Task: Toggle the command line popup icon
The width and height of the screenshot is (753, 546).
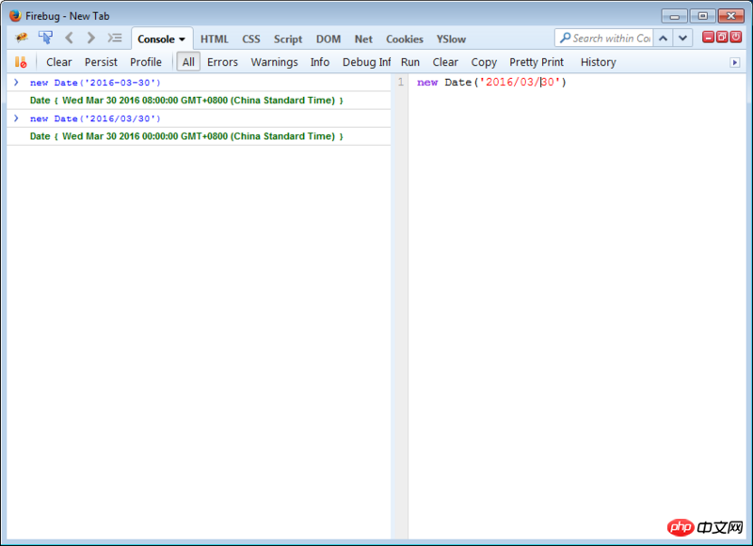Action: pos(115,38)
